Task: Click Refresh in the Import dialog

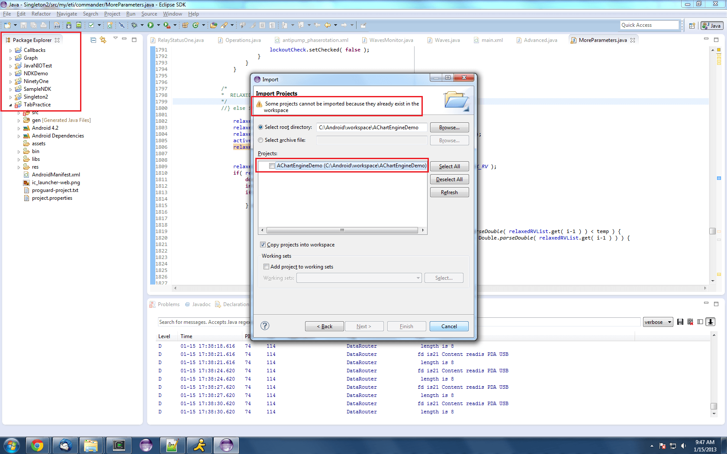Action: point(449,192)
